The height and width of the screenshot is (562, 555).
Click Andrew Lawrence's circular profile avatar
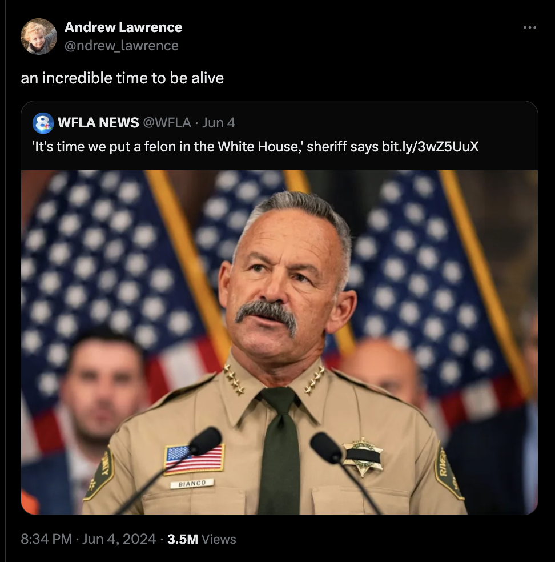(38, 35)
